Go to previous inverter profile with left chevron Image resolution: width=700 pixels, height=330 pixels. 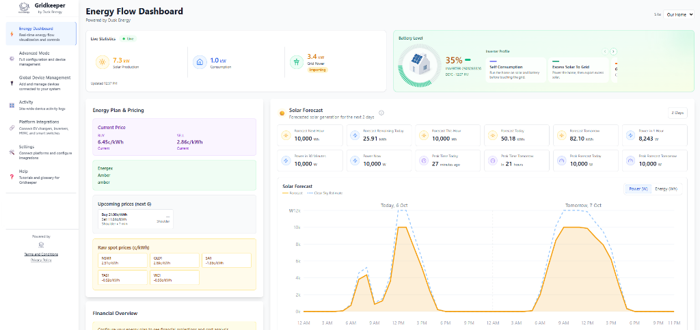coord(605,51)
